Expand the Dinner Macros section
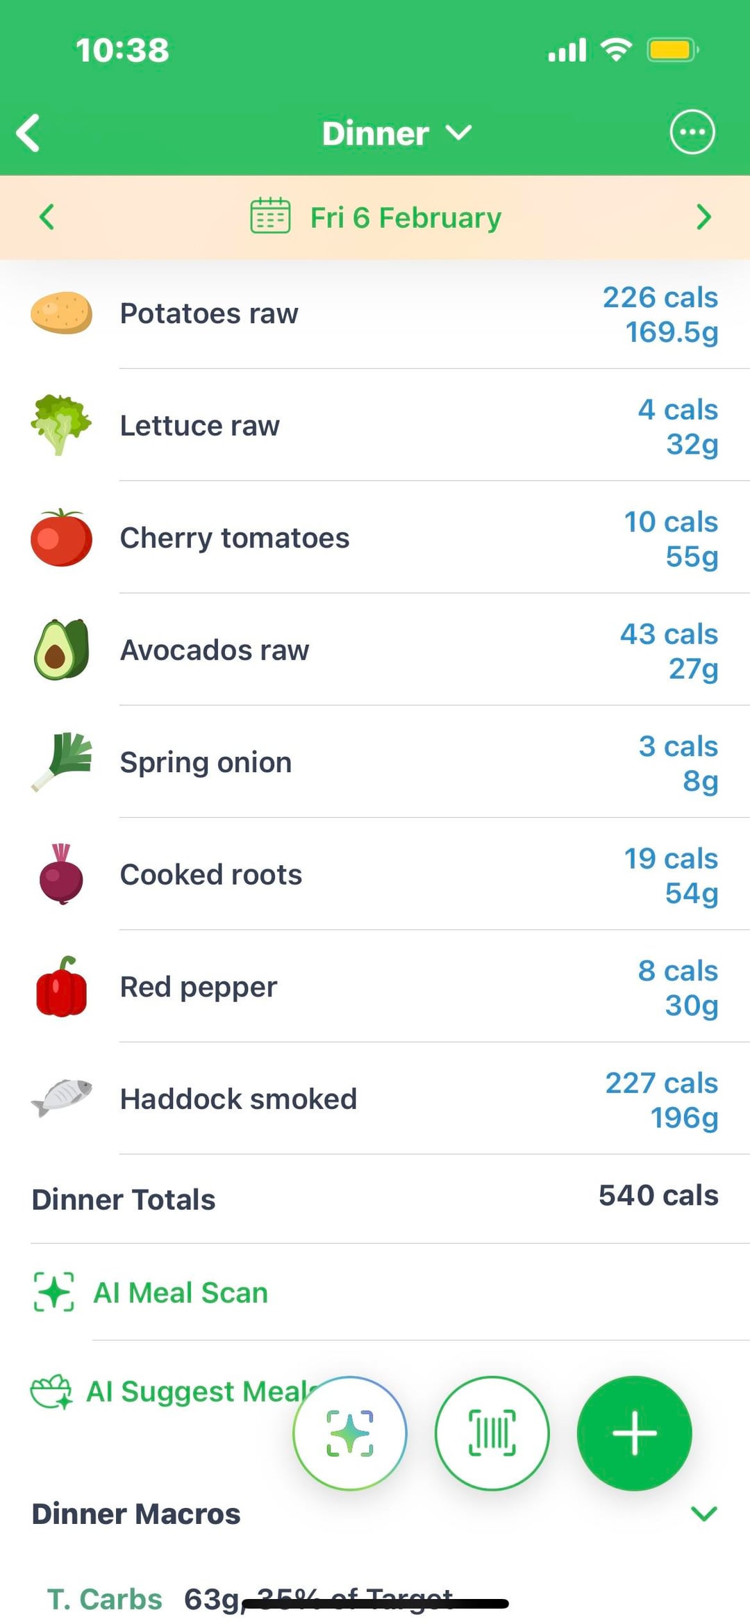 (704, 1514)
